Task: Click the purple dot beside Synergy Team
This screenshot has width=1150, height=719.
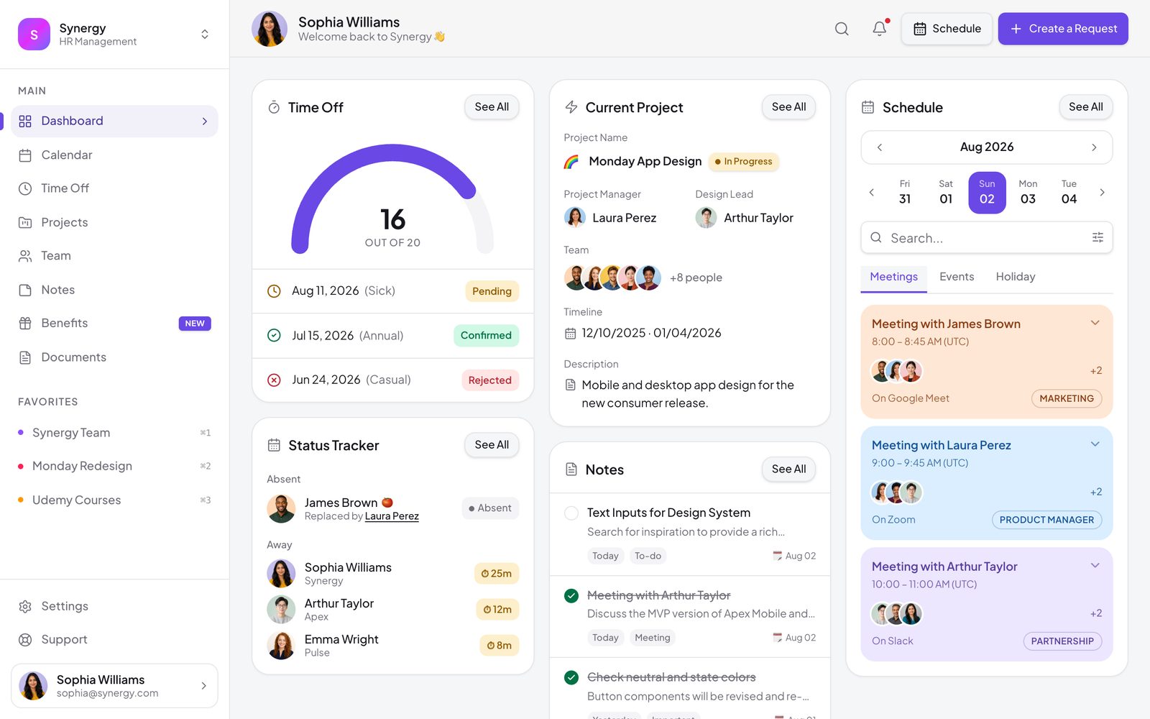Action: (x=21, y=433)
